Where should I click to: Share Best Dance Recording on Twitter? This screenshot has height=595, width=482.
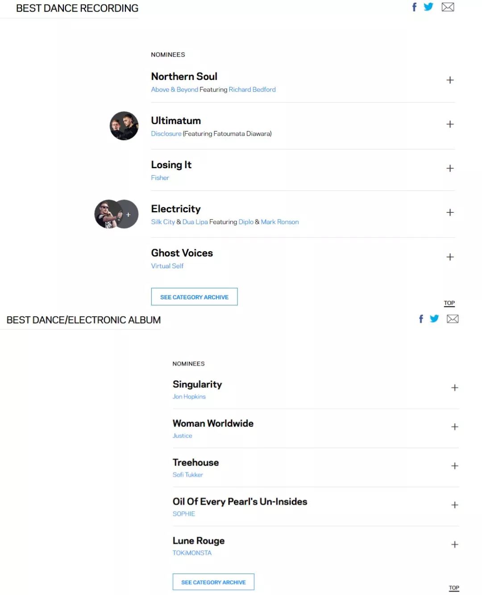point(428,7)
